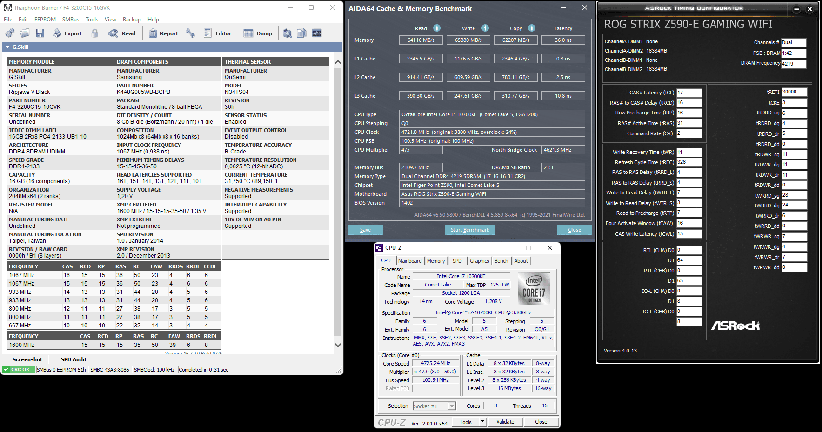The width and height of the screenshot is (822, 432).
Task: Open the File menu in Thaiphoon Burner
Action: (8, 20)
